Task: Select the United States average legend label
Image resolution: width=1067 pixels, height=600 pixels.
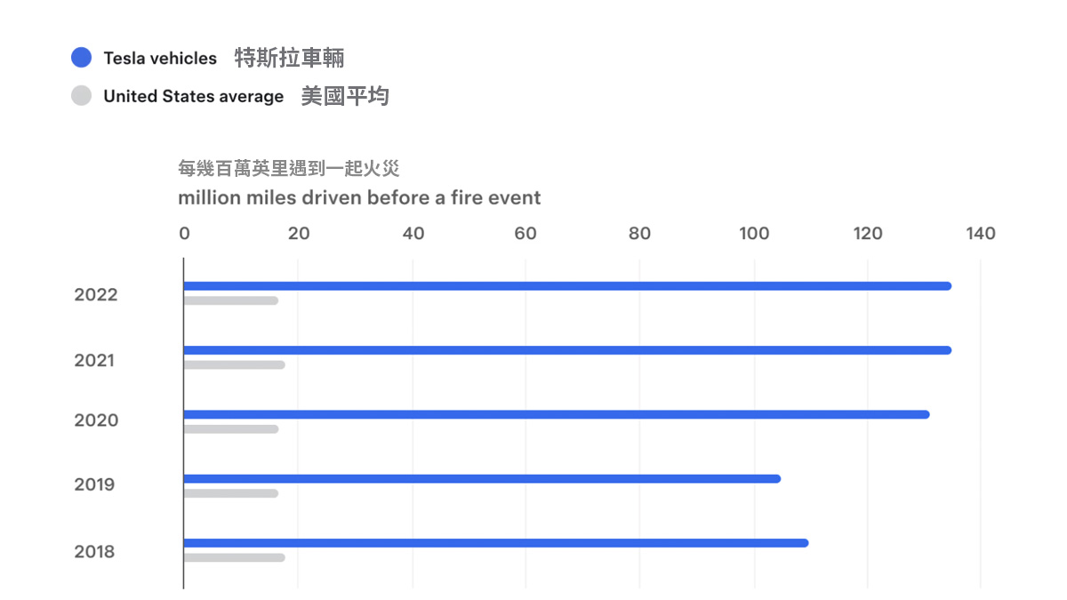Action: pos(194,96)
